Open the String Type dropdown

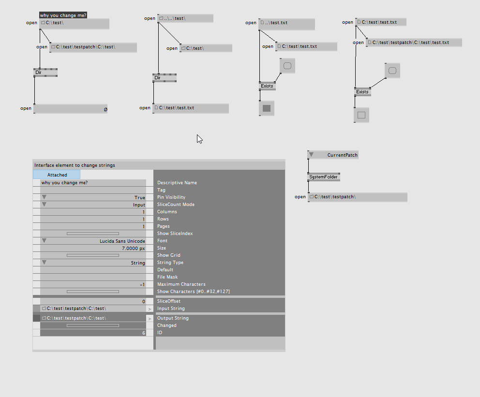point(44,263)
